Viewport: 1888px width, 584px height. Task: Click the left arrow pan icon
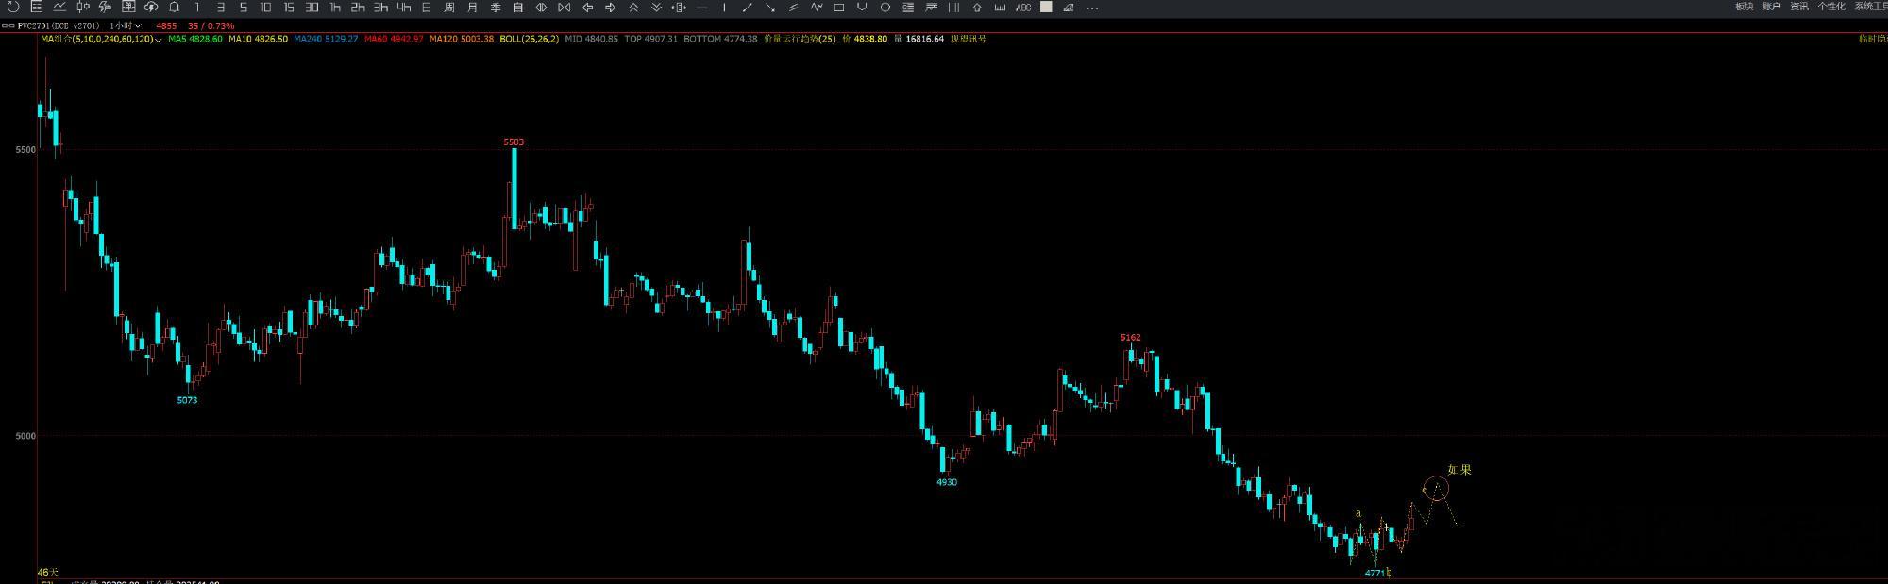[x=587, y=7]
